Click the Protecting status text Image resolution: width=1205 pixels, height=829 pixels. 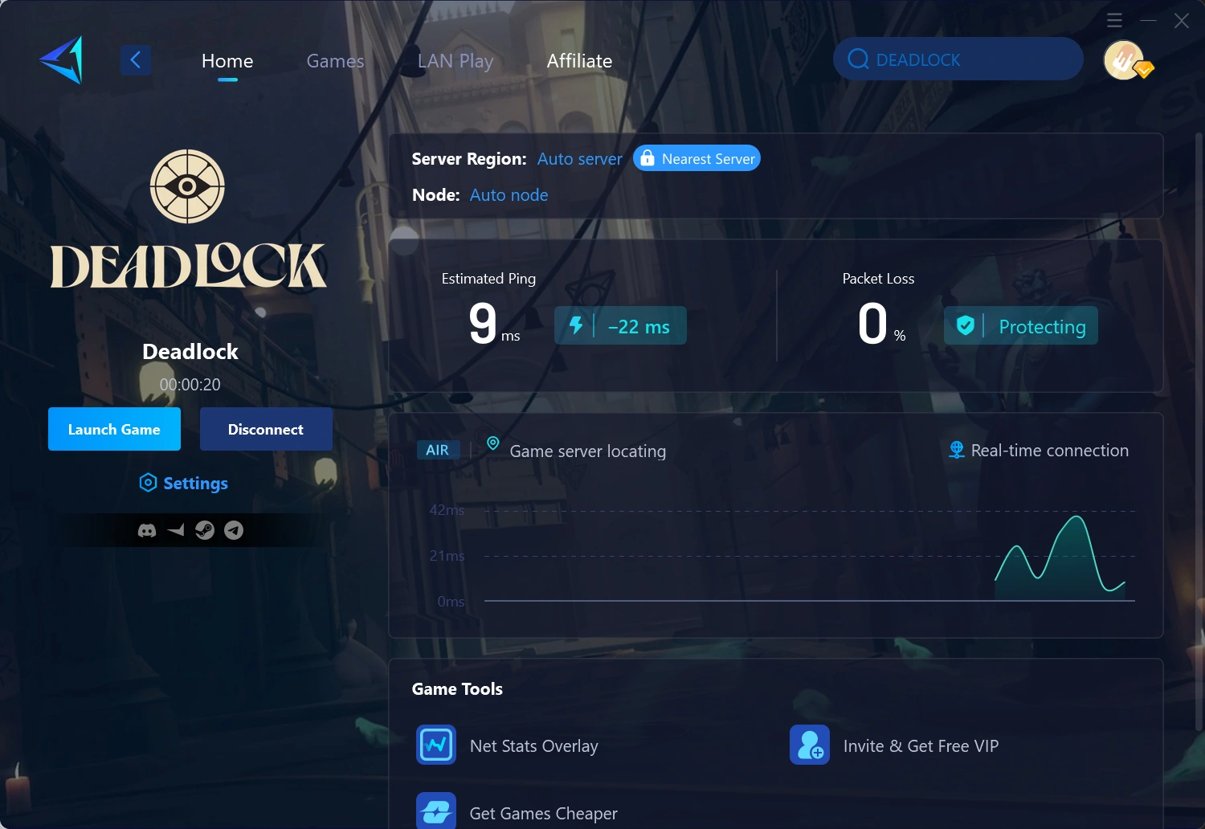[x=1042, y=327]
